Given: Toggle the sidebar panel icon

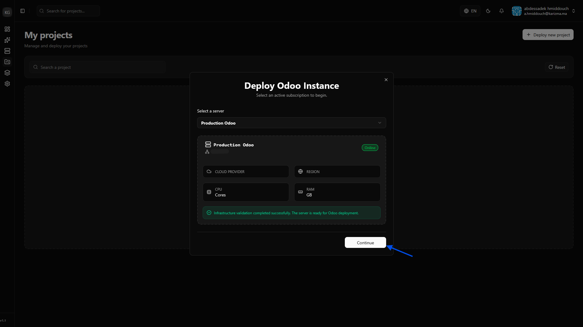Looking at the screenshot, I should click(x=22, y=11).
